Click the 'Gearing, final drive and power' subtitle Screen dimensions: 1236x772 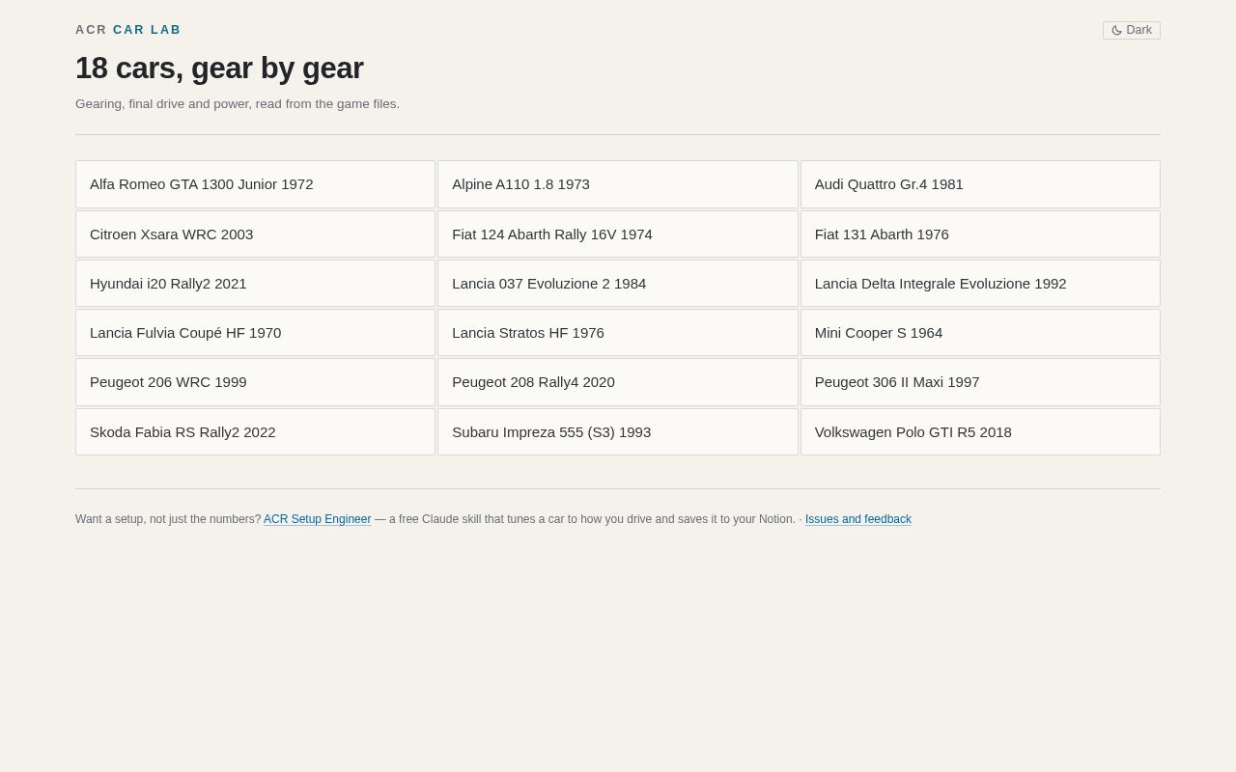tap(238, 104)
